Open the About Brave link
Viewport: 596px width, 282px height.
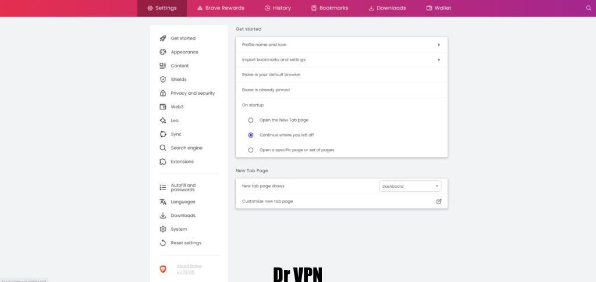[x=189, y=266]
